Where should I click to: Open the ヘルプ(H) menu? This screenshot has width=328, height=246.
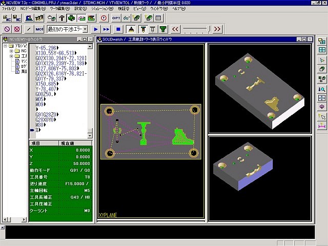[x=179, y=9]
